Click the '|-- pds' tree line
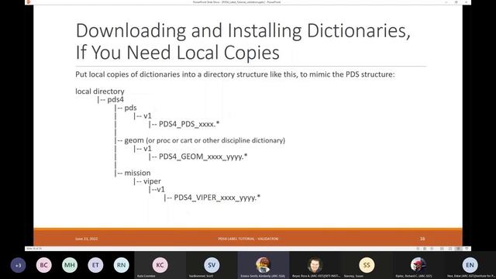This screenshot has width=496, height=279. (x=126, y=108)
